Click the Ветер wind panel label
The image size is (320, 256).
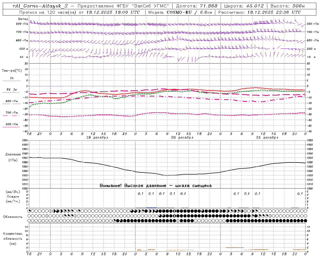pos(23,19)
